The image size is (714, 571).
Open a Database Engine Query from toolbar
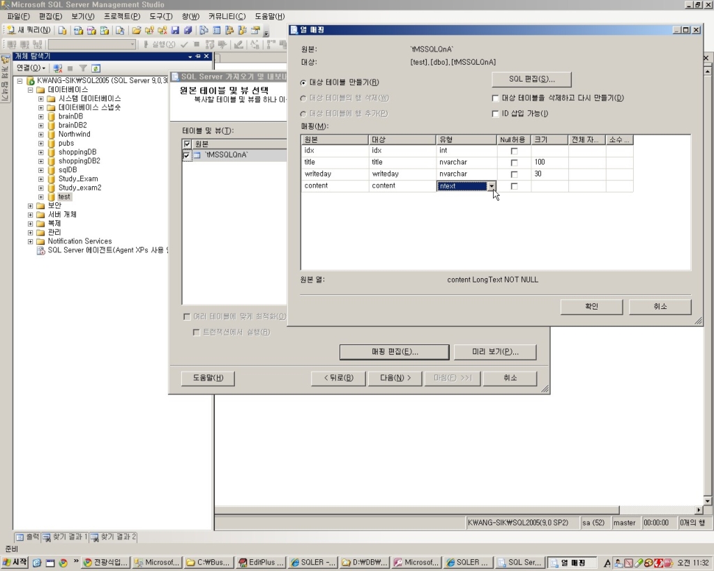(62, 31)
